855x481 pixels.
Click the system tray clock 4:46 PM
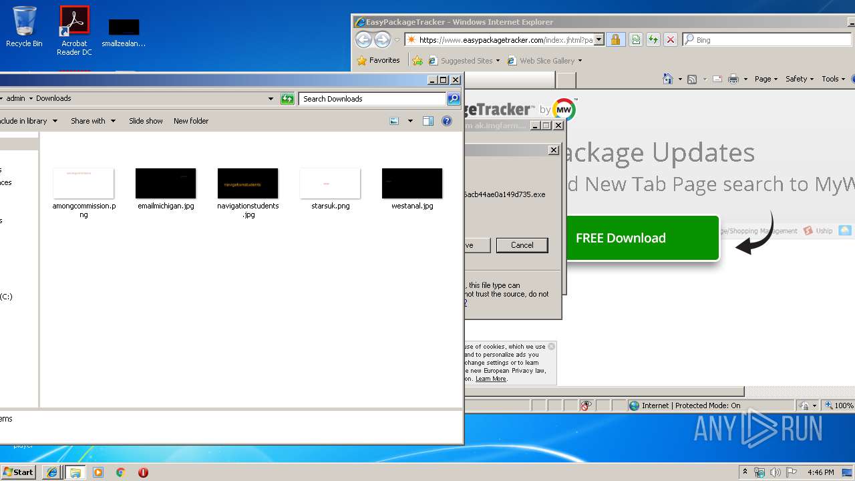click(820, 472)
